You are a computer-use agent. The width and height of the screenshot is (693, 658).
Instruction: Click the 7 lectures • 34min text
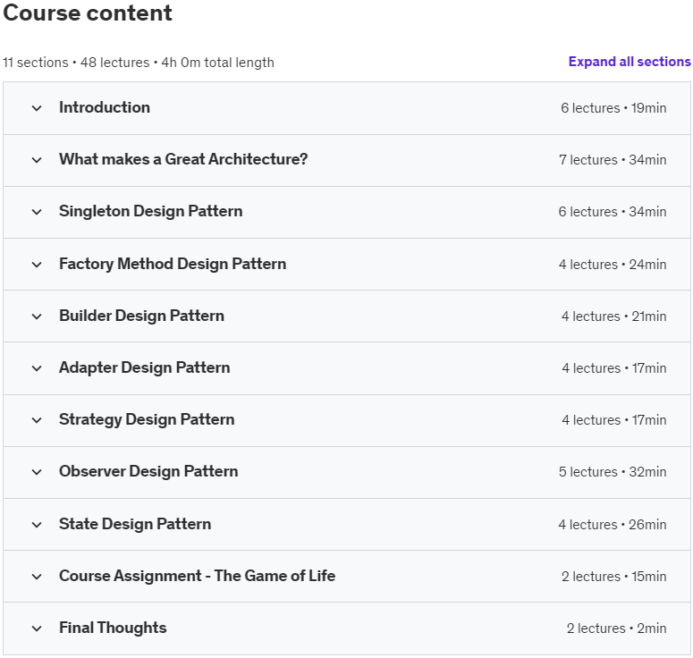coord(613,160)
